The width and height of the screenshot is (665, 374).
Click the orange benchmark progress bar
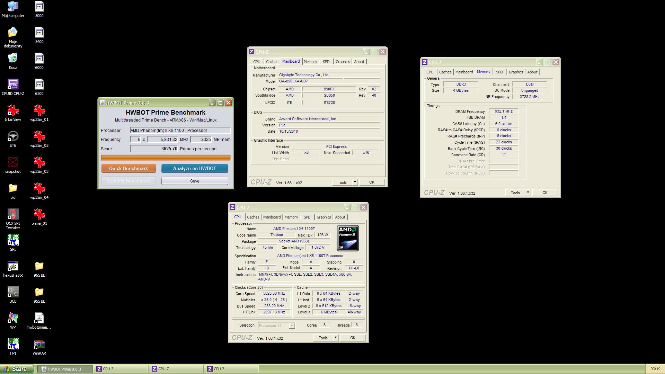(166, 158)
